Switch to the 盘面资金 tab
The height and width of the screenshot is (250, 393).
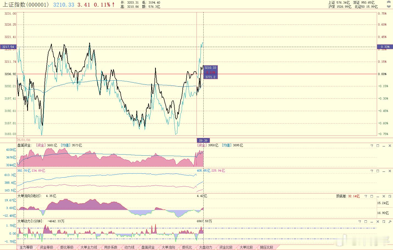point(148,247)
